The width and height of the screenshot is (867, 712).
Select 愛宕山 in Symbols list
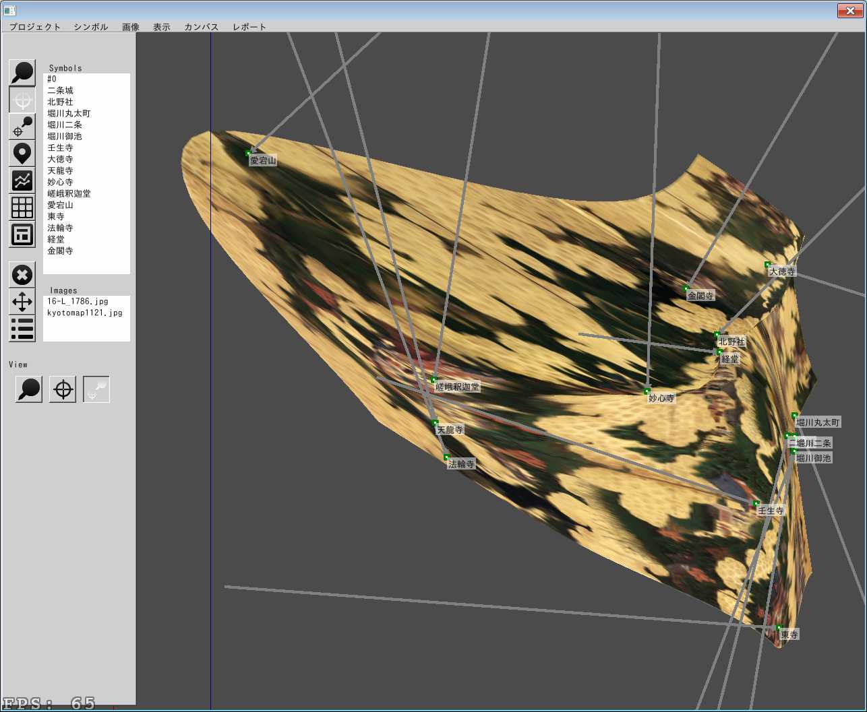[86, 205]
